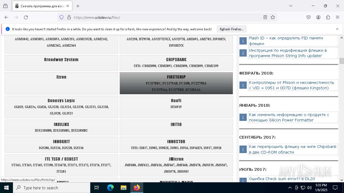Screen dimensions: 344x193
Task: Open the Firefox View icon
Action: coord(5,6)
